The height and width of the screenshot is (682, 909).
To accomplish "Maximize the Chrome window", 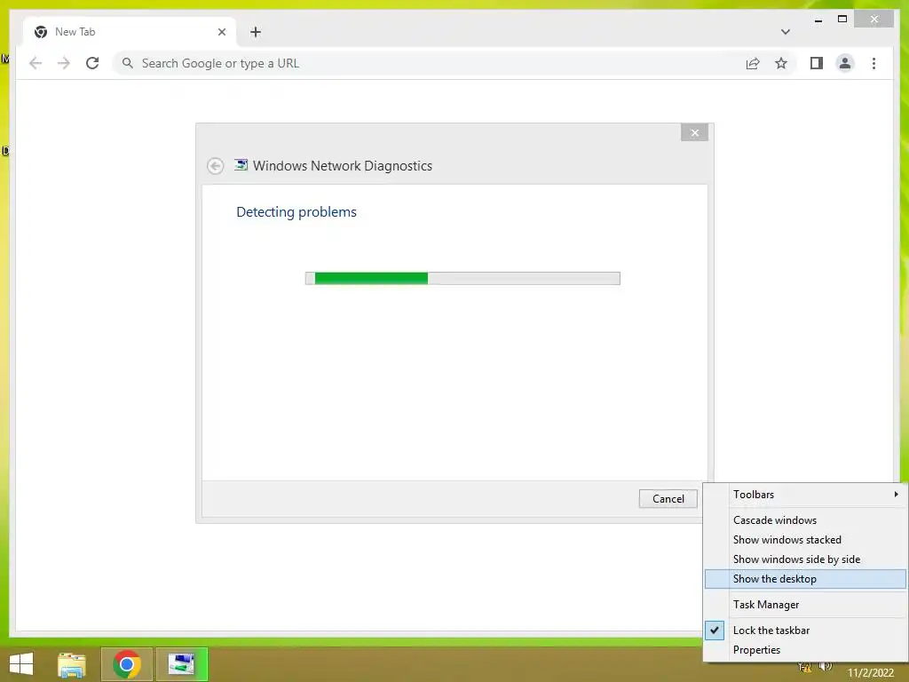I will [842, 20].
